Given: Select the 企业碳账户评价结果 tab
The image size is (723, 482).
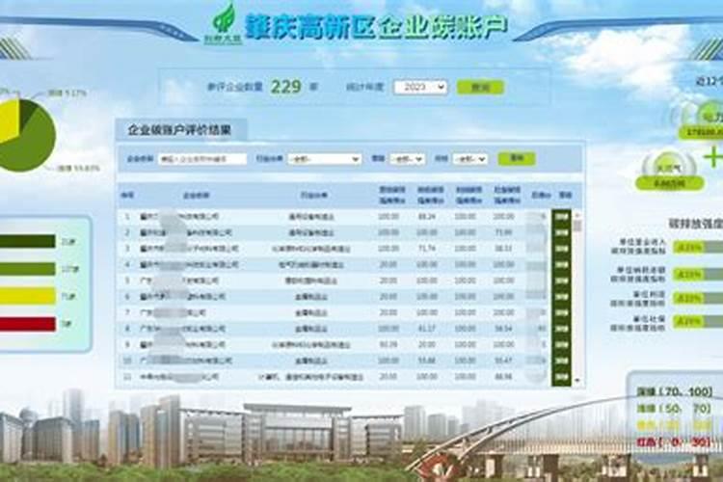Looking at the screenshot, I should (x=180, y=130).
